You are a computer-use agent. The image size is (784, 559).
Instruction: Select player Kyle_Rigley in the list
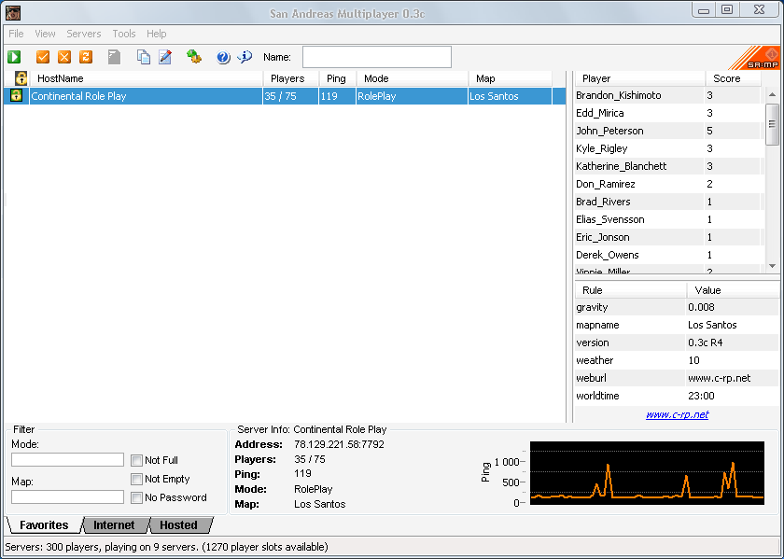click(x=669, y=148)
